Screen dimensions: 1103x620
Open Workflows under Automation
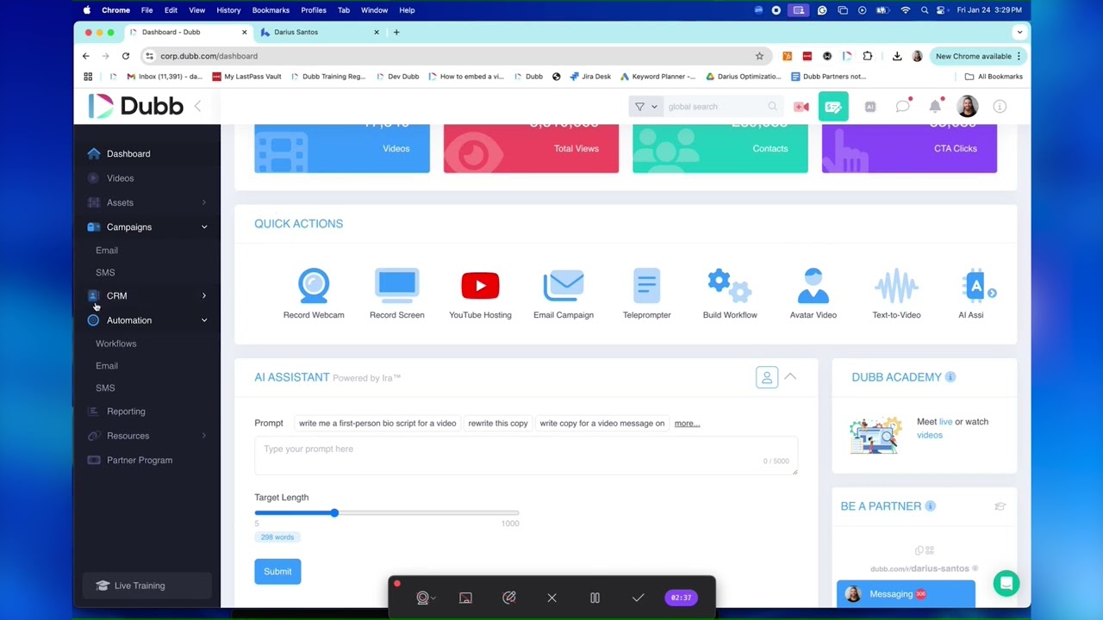tap(115, 344)
